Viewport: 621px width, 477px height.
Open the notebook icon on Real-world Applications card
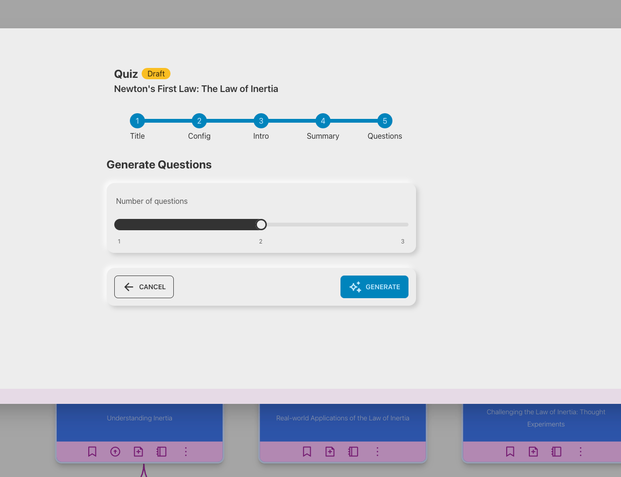point(353,452)
